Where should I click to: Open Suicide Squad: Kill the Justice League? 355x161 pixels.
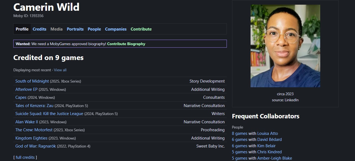[49, 114]
